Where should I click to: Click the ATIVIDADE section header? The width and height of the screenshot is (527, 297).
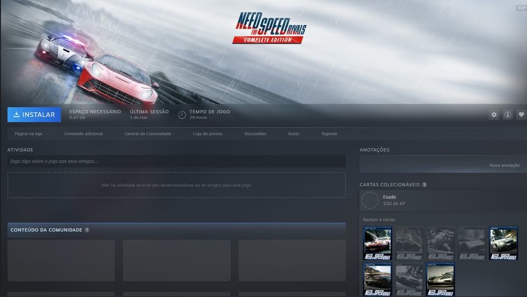(x=20, y=150)
